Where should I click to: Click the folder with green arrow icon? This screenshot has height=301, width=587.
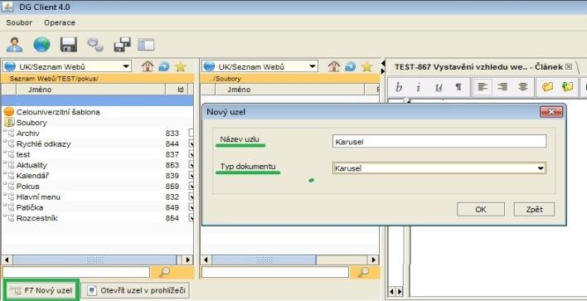568,87
